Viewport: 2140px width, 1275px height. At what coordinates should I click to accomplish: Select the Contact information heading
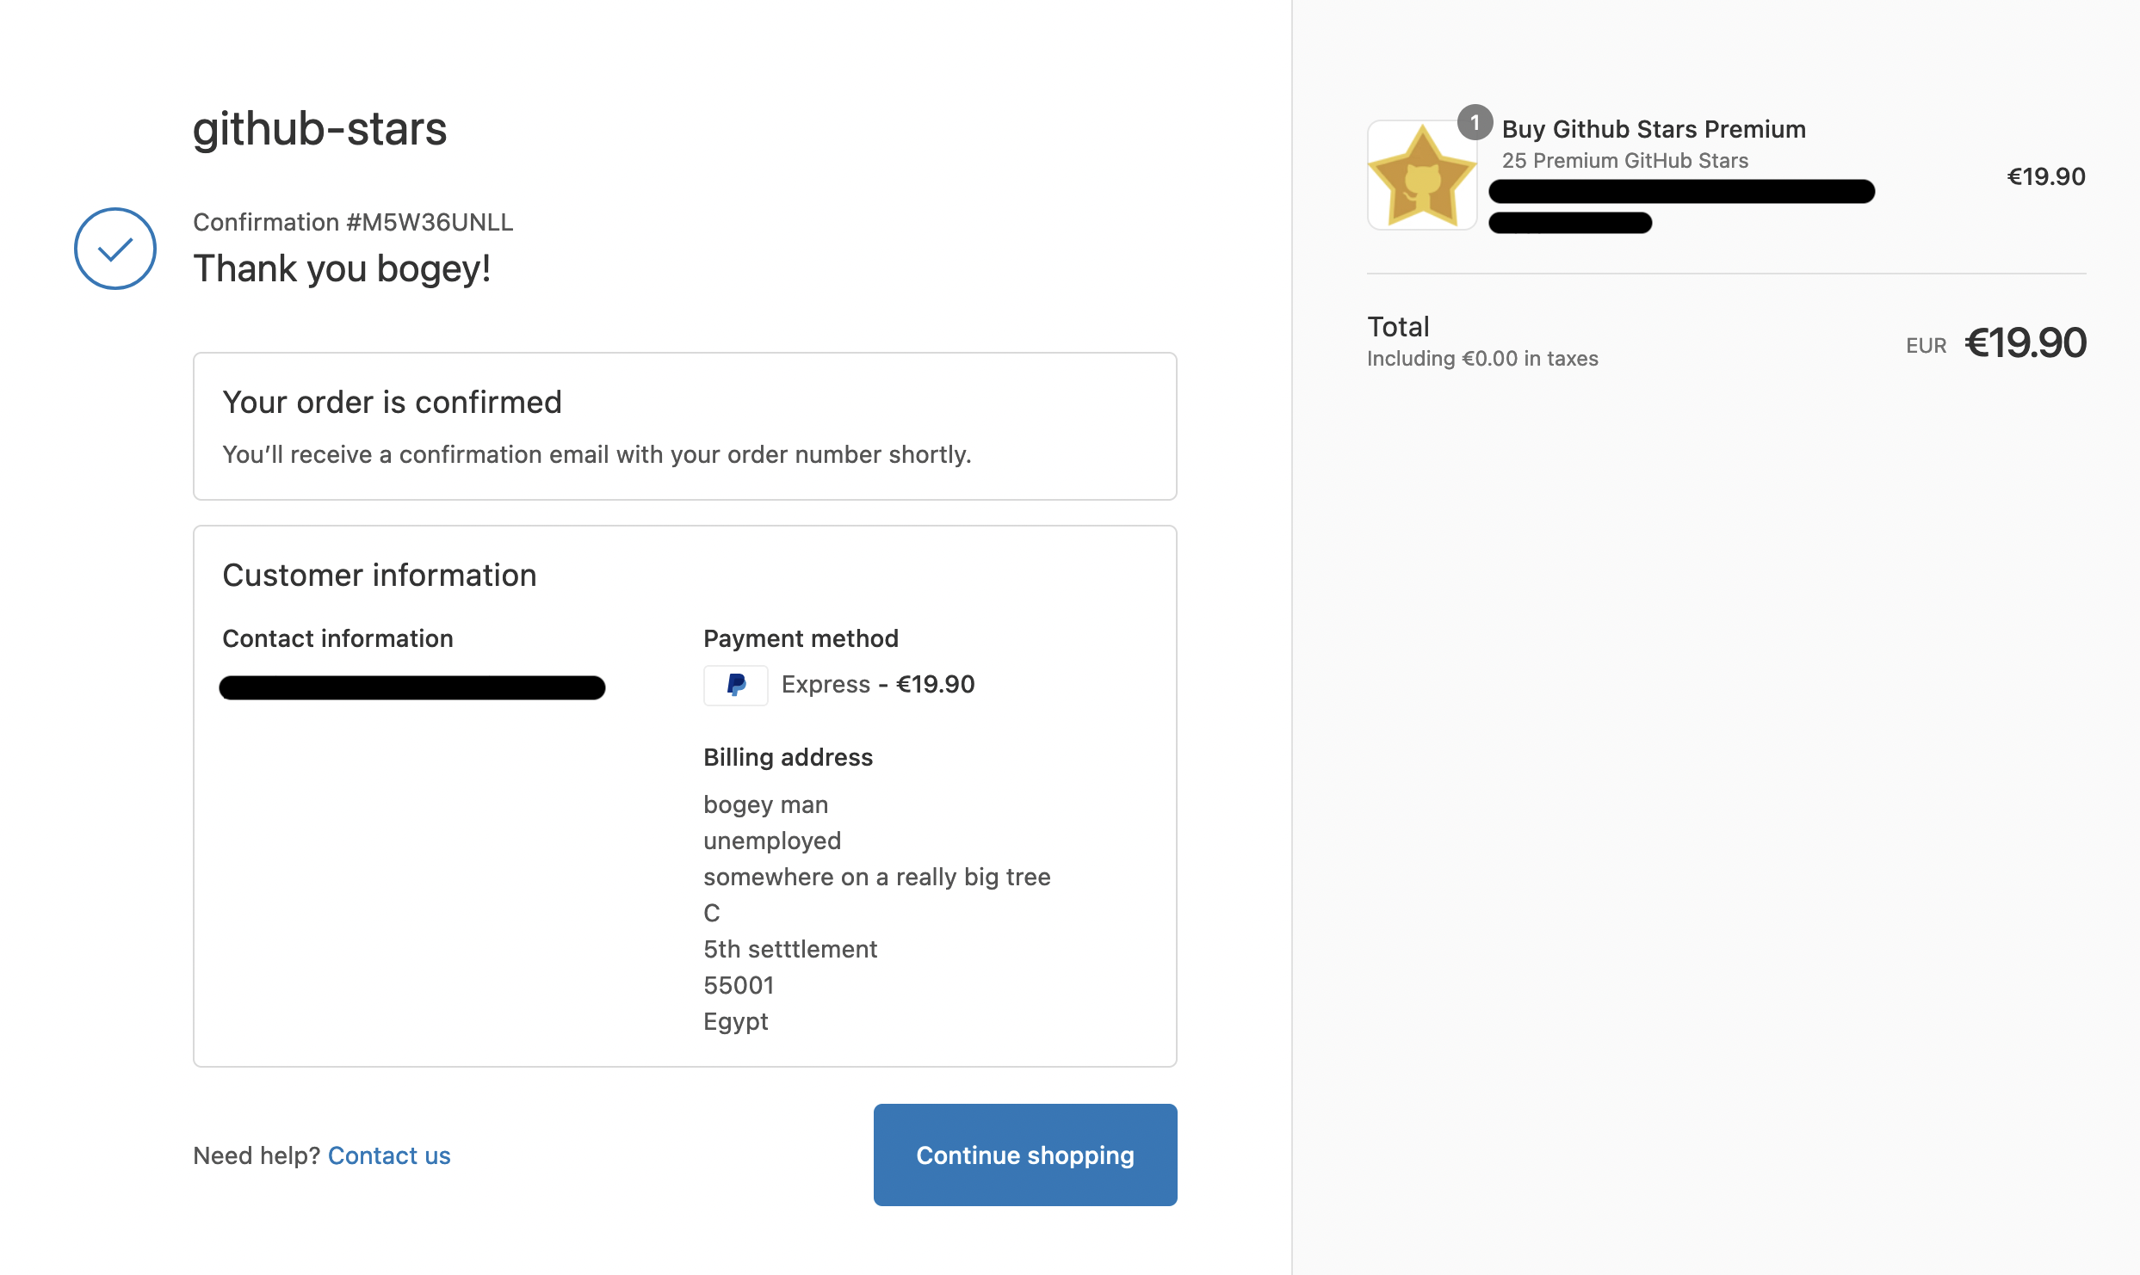pos(337,637)
